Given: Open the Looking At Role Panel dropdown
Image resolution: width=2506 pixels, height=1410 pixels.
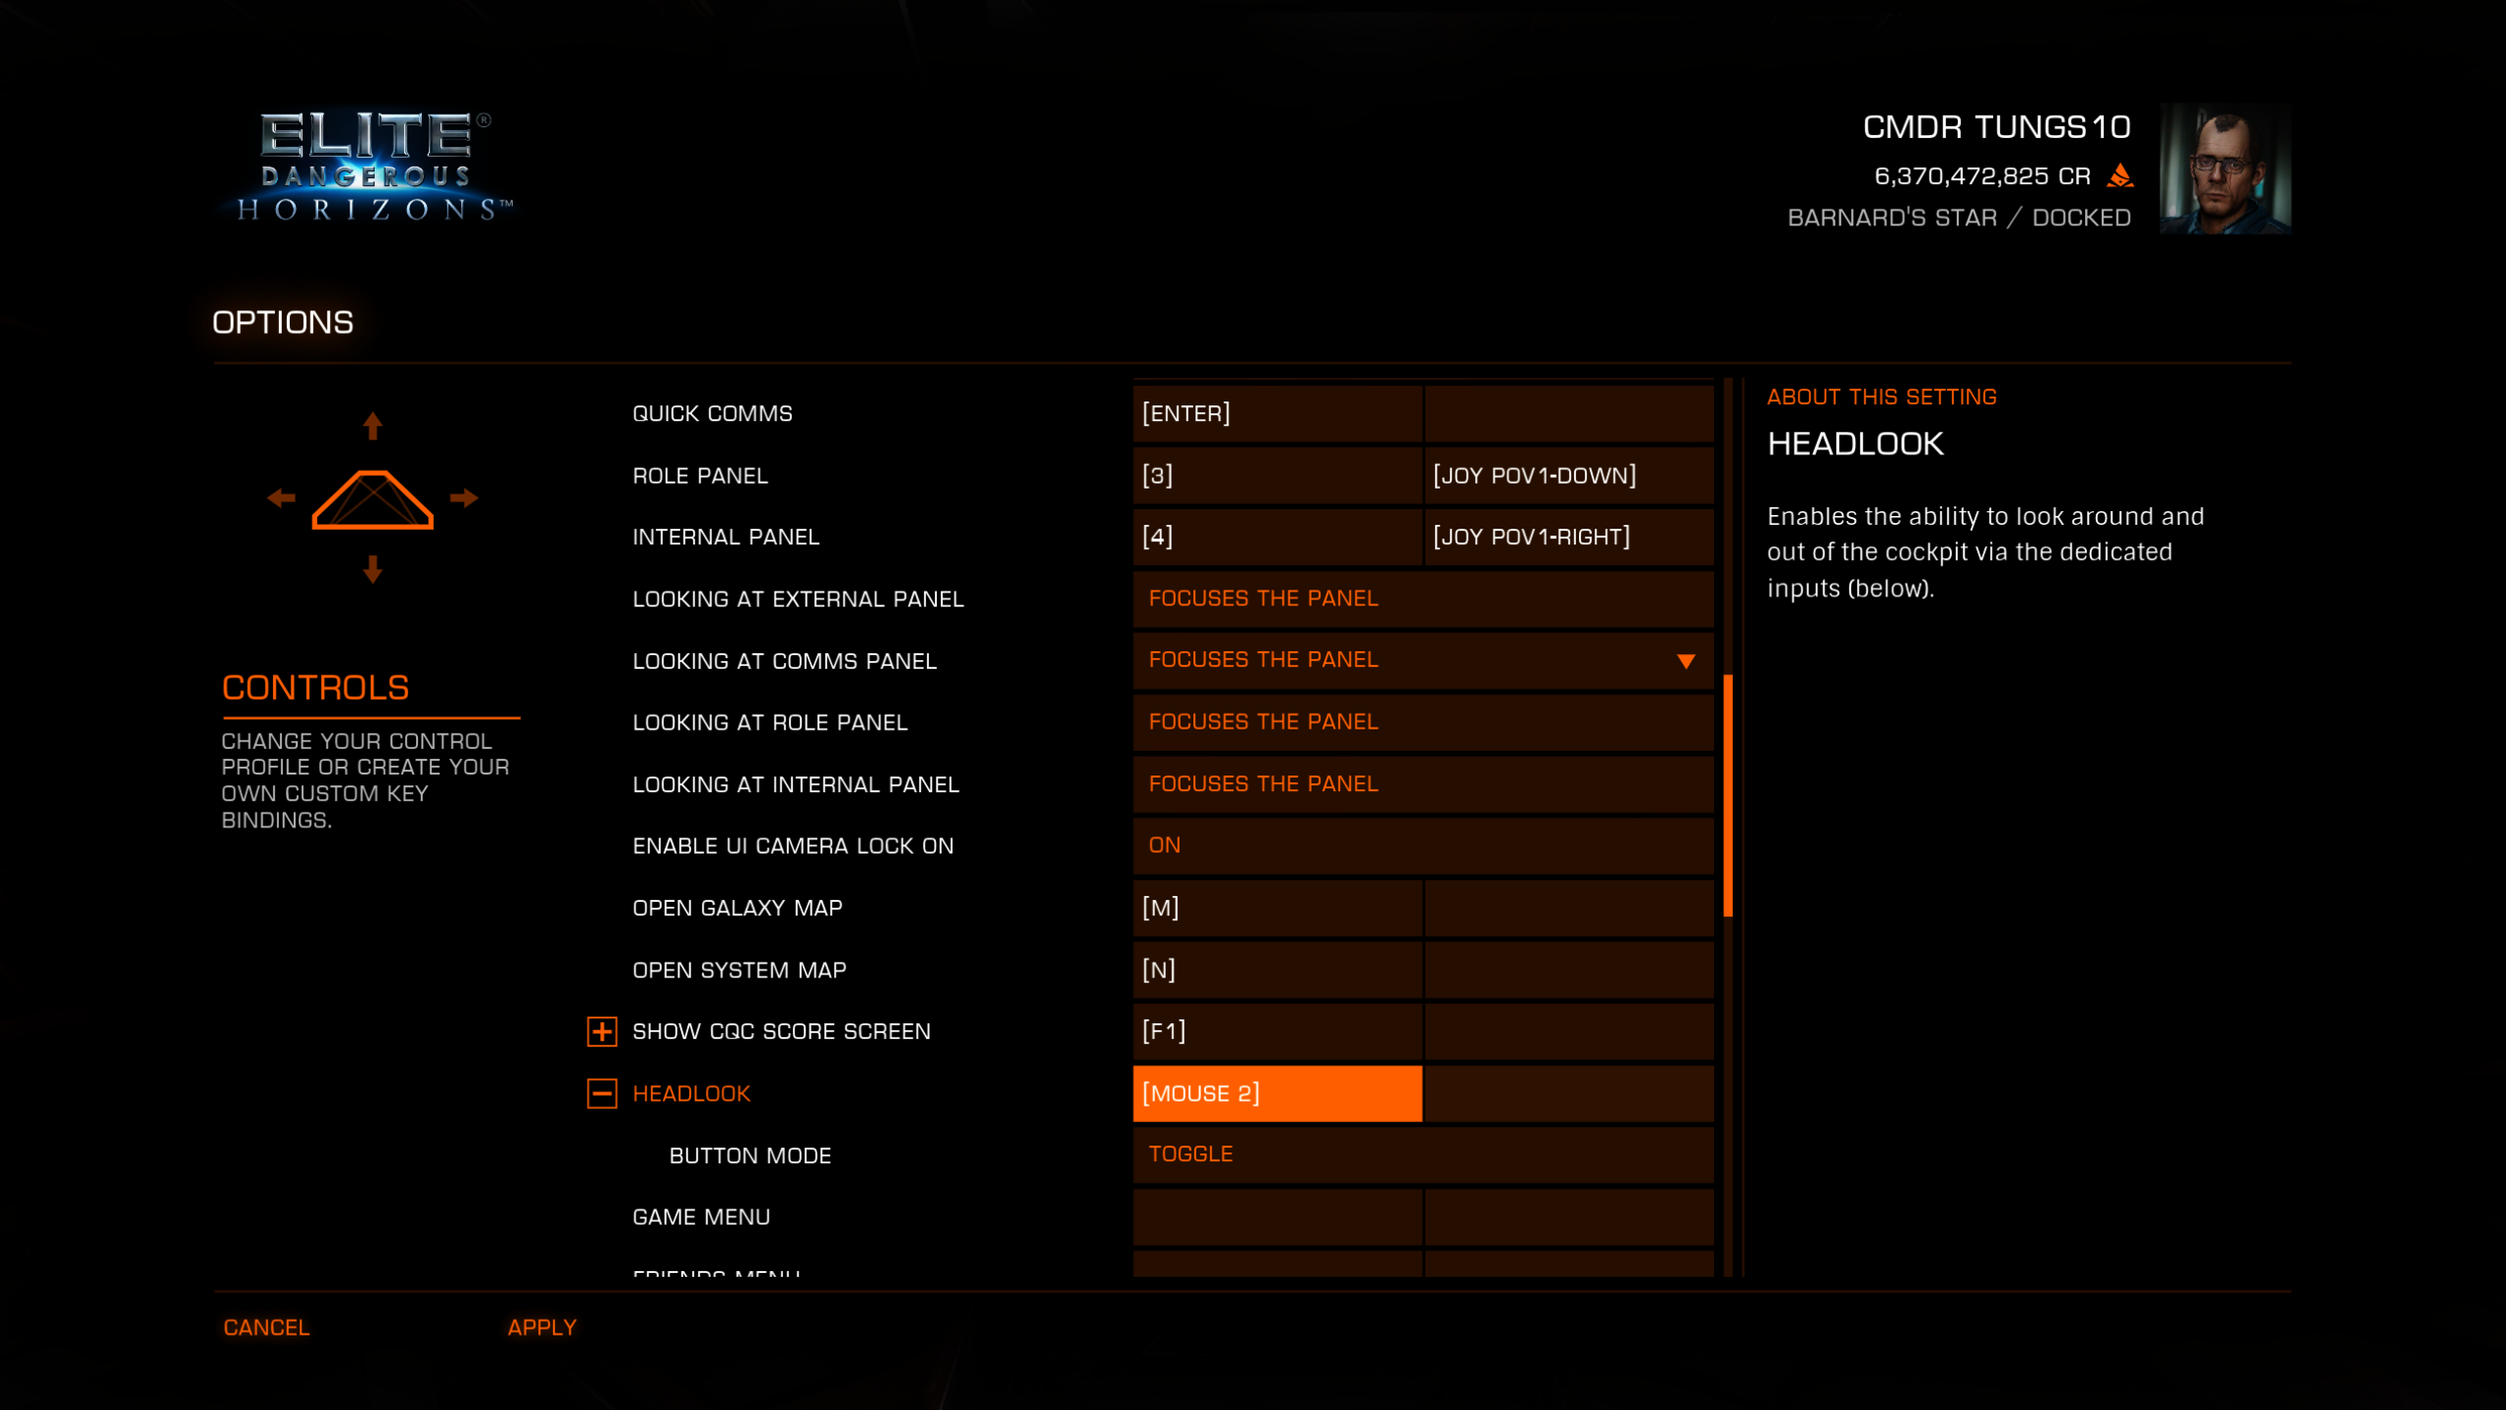Looking at the screenshot, I should point(1423,723).
